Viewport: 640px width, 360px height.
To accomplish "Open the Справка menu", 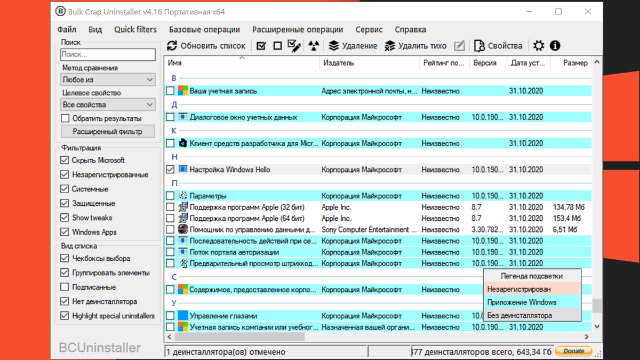I will (410, 29).
